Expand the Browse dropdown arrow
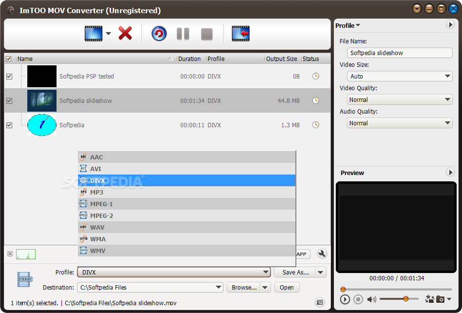Screen dimensions: 462x313 point(266,287)
